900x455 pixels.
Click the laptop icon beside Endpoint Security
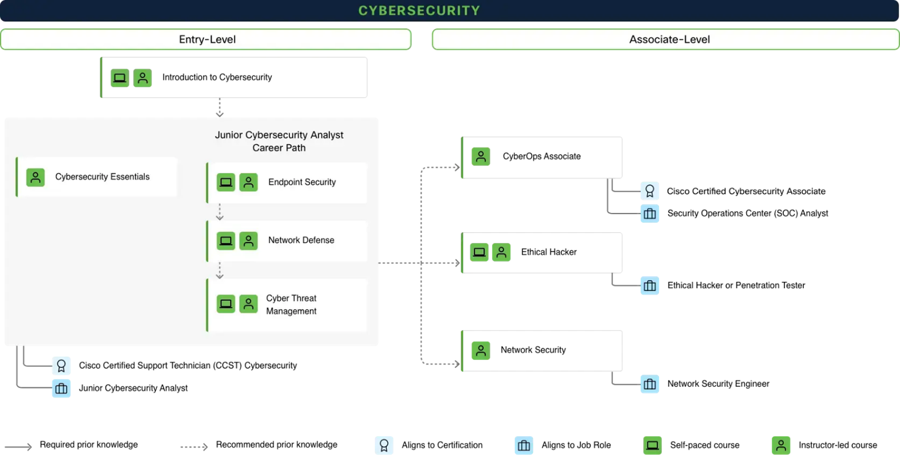[x=226, y=183]
